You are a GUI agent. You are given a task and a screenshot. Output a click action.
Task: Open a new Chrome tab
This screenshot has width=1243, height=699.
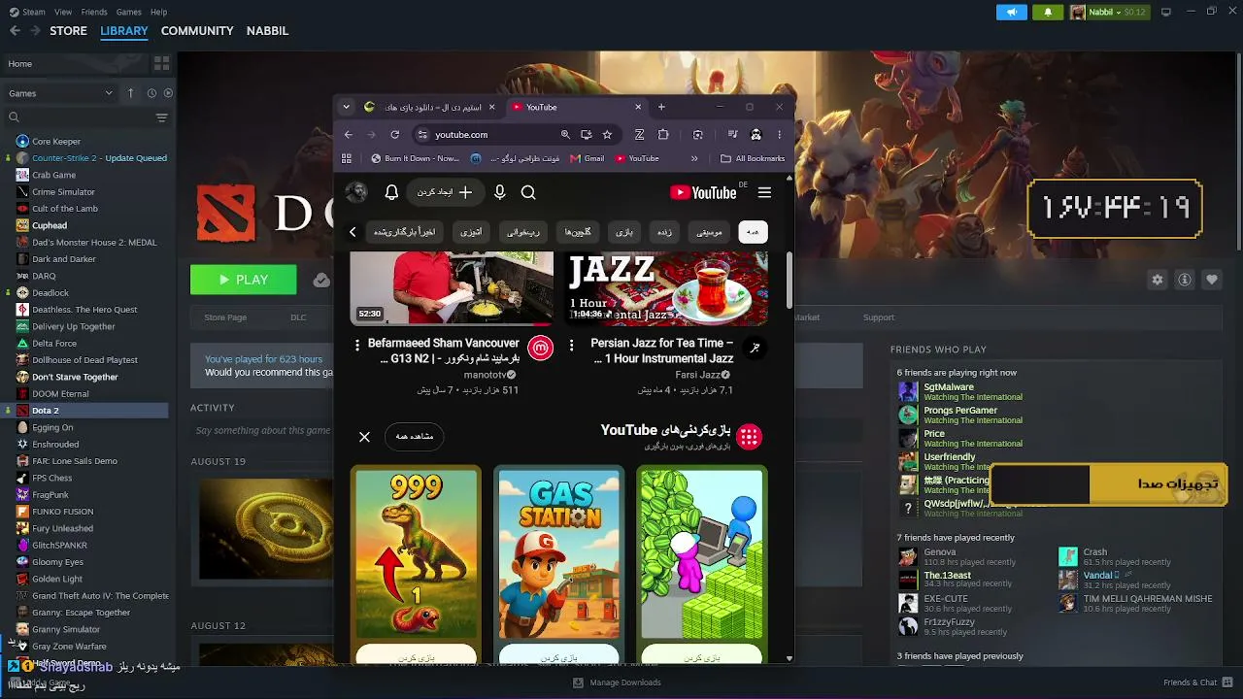tap(661, 107)
